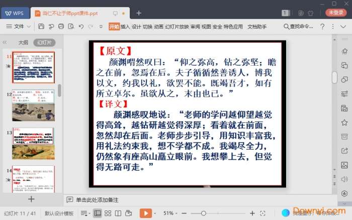The image size is (352, 220).
Task: Select slide 12 thumbnail
Action: pyautogui.click(x=34, y=105)
